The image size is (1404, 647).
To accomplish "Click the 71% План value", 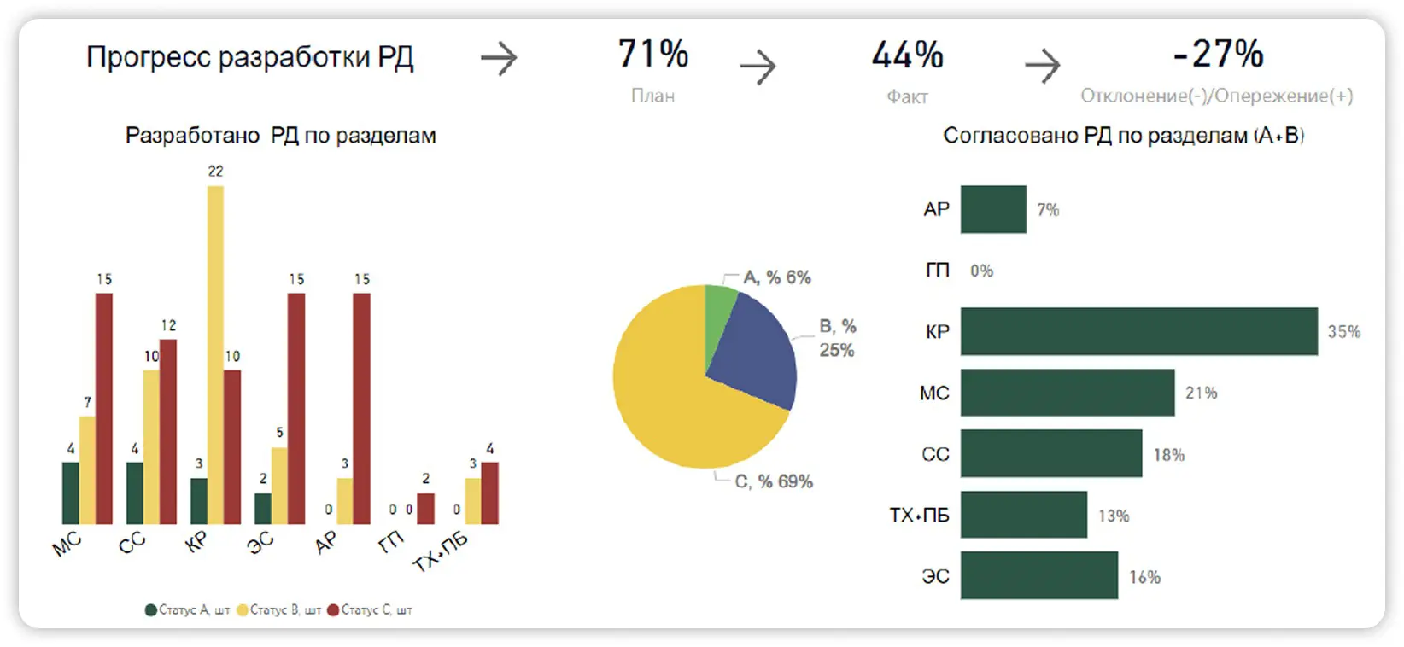I will [x=653, y=55].
